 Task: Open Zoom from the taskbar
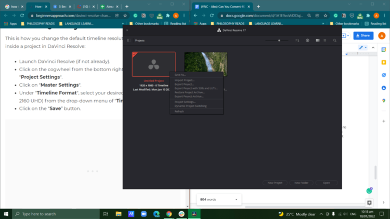coord(144,214)
